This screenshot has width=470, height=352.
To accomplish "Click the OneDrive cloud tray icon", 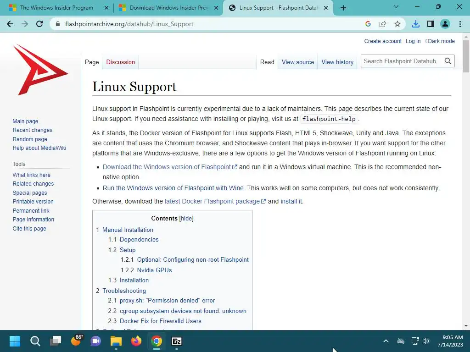I will tap(401, 341).
